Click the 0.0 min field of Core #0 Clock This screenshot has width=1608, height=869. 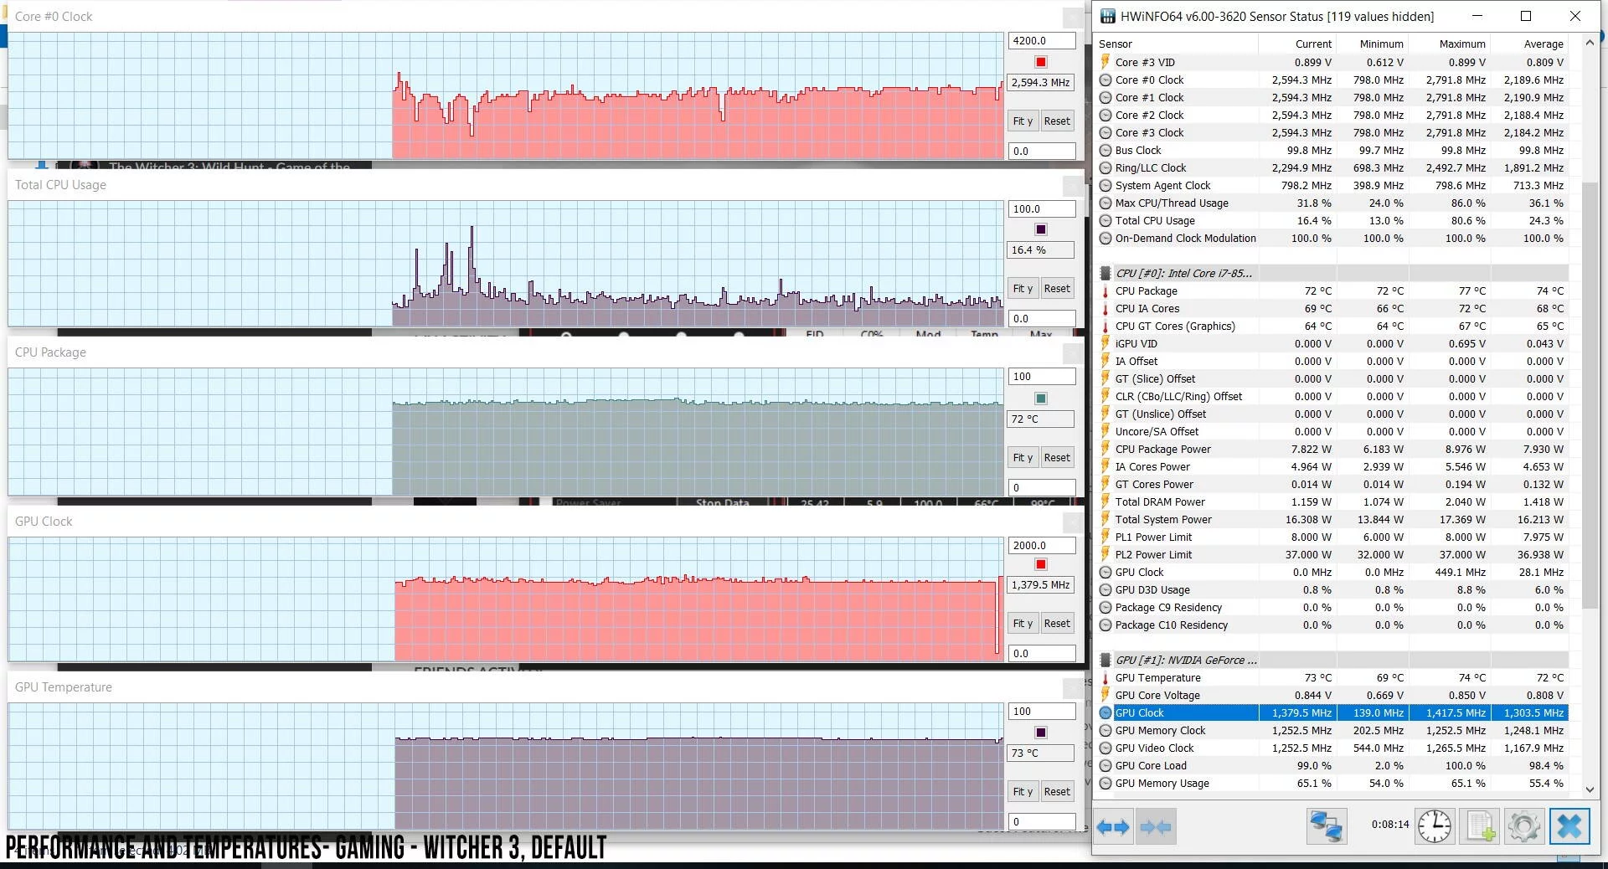click(x=1041, y=151)
